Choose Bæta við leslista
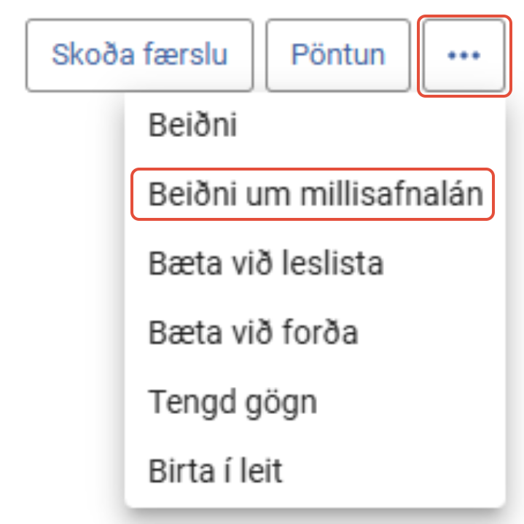 (x=266, y=262)
